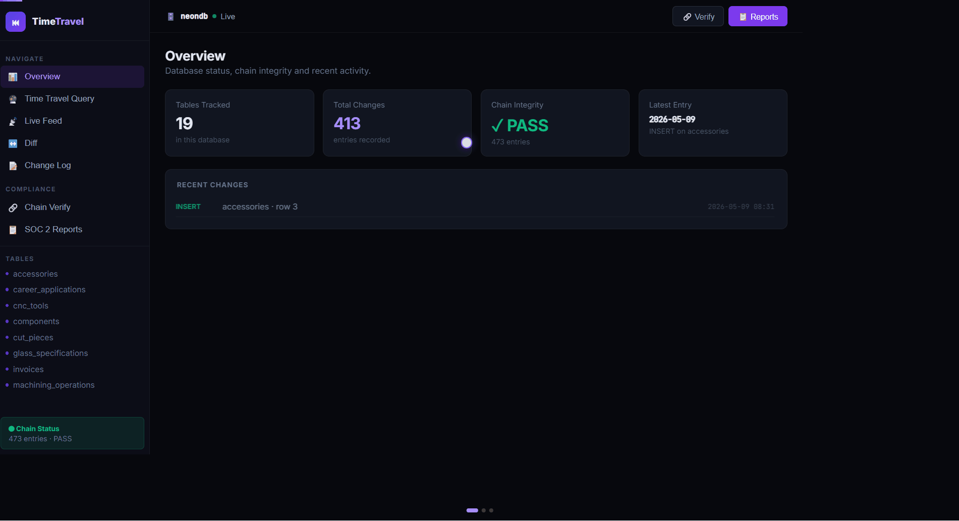Screen dimensions: 959x521
Task: Select the accessories table
Action: 35,274
